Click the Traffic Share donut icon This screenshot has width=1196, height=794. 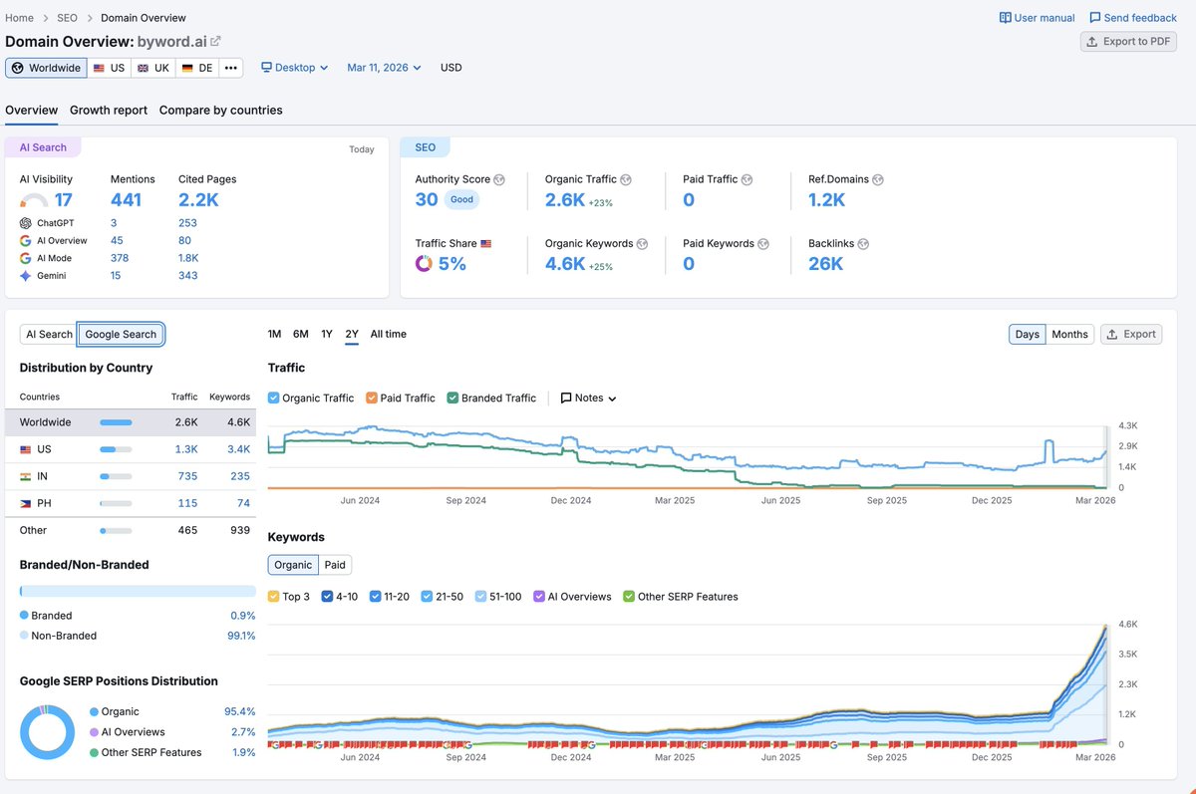point(424,264)
